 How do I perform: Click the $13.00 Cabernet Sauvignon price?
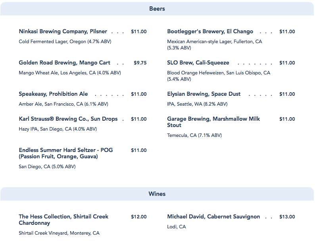tap(287, 217)
